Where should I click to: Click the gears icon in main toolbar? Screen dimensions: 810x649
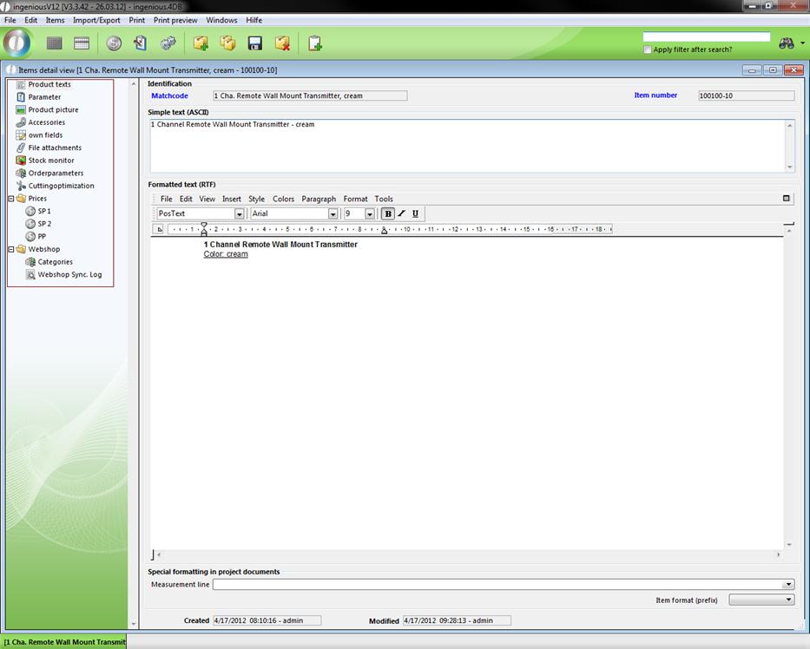click(168, 43)
